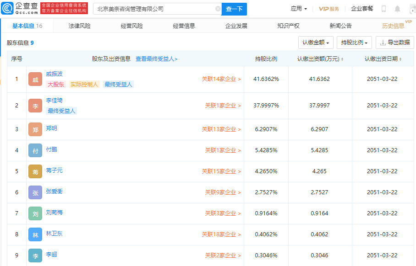The height and width of the screenshot is (266, 416).
Task: Sort by 认缴出资日期 column header
Action: (383, 59)
